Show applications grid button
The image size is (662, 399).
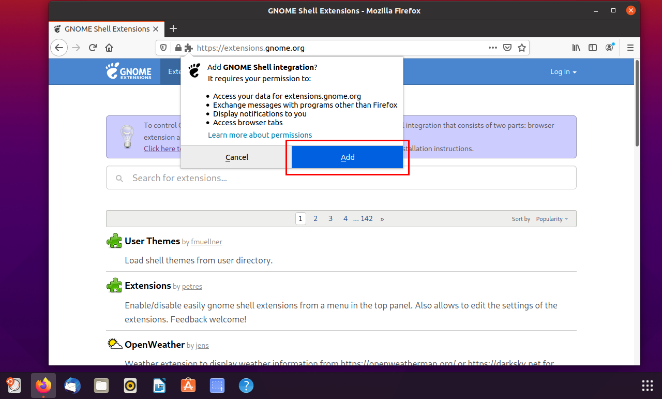point(647,386)
